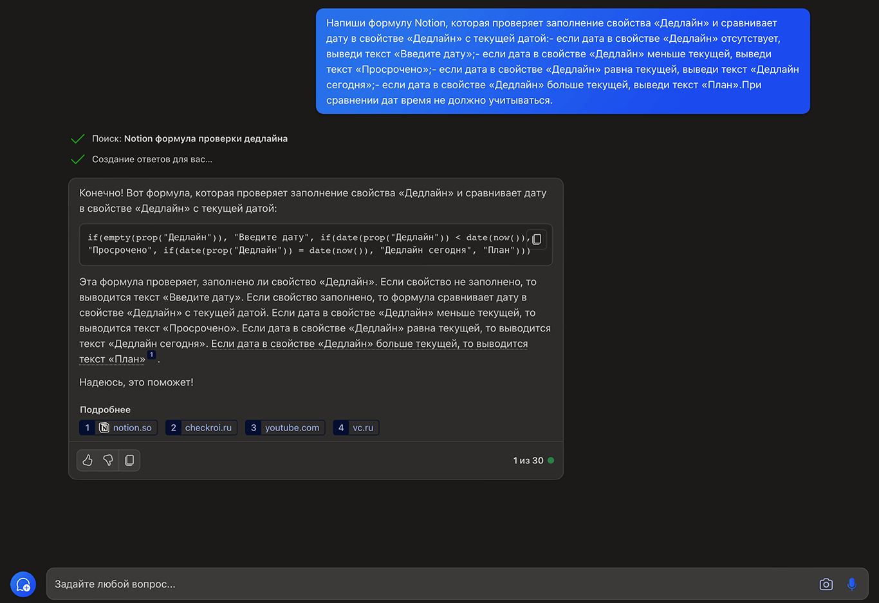Click the thumbs down dislike icon
The image size is (879, 603).
(108, 460)
